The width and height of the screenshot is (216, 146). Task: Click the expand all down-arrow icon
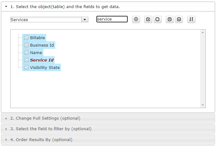(169, 19)
